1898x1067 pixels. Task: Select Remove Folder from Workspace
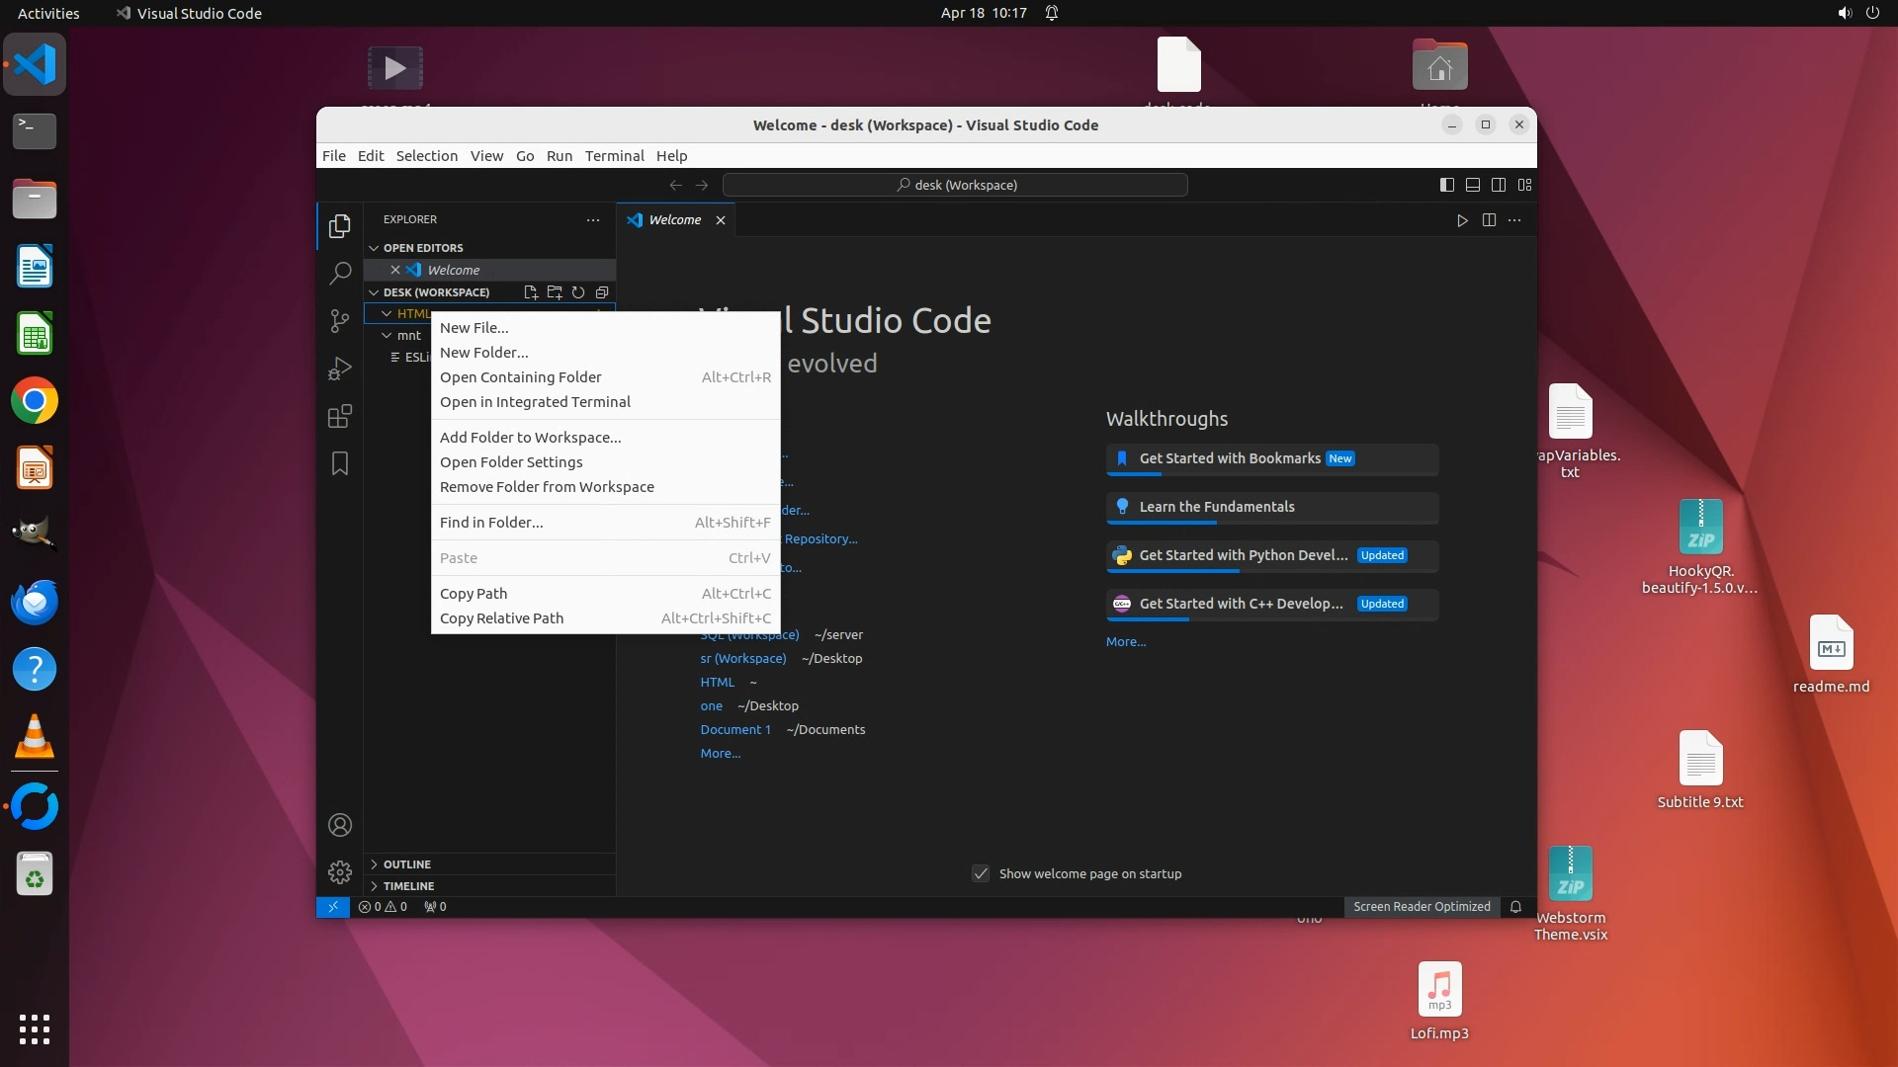547,487
